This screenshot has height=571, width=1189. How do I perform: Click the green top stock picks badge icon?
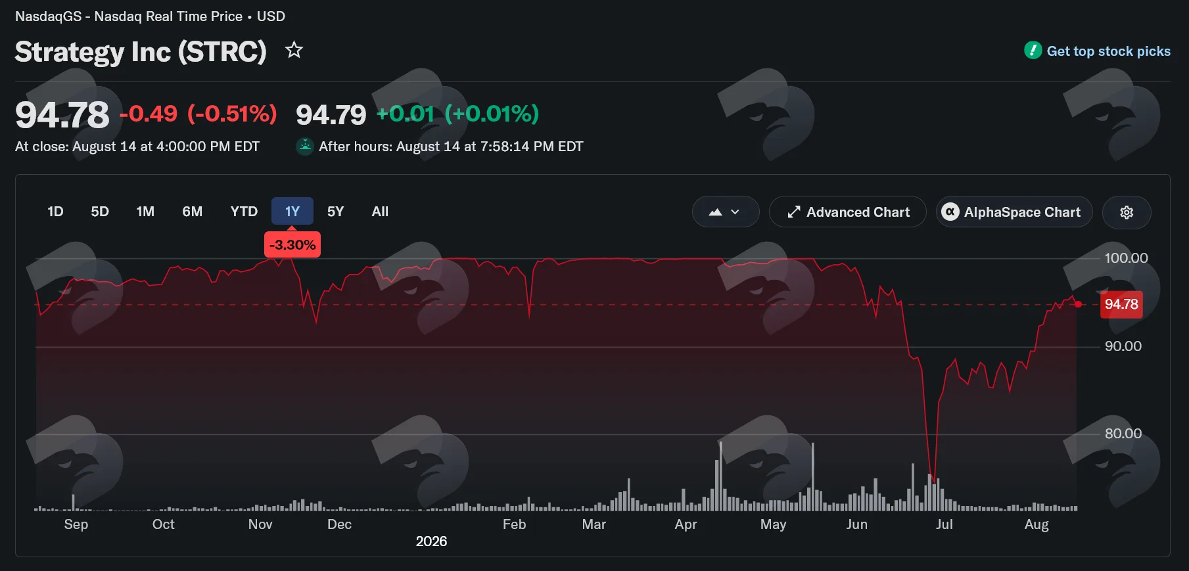pyautogui.click(x=1033, y=51)
